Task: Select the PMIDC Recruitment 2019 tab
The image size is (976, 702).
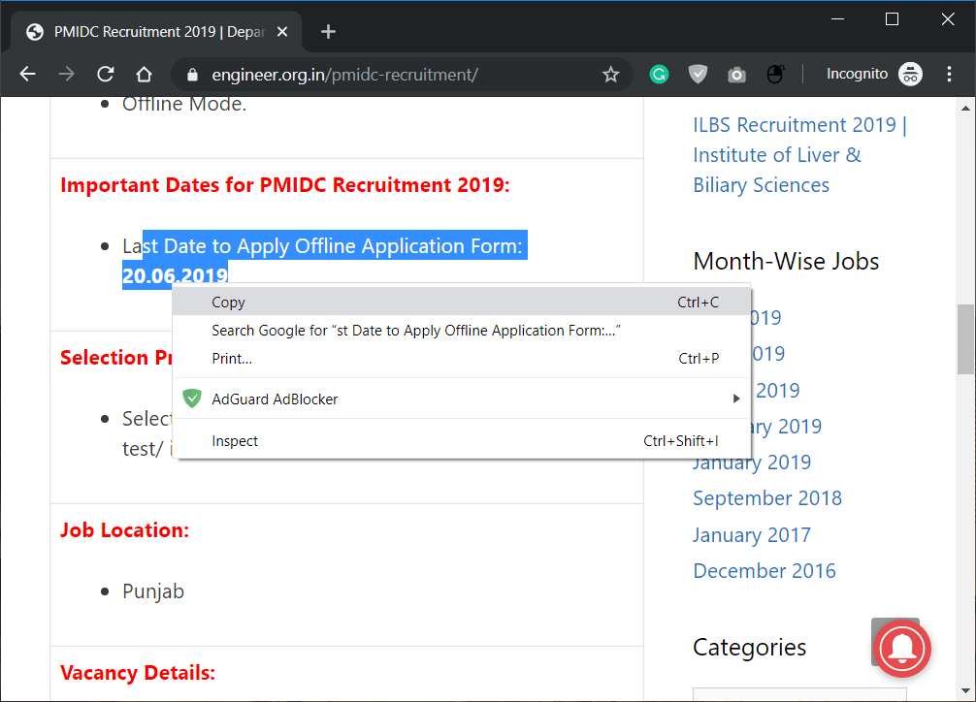Action: (157, 32)
